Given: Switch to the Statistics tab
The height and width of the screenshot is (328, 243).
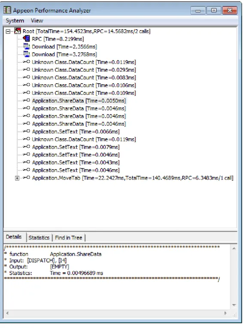Looking at the screenshot, I should click(x=39, y=238).
